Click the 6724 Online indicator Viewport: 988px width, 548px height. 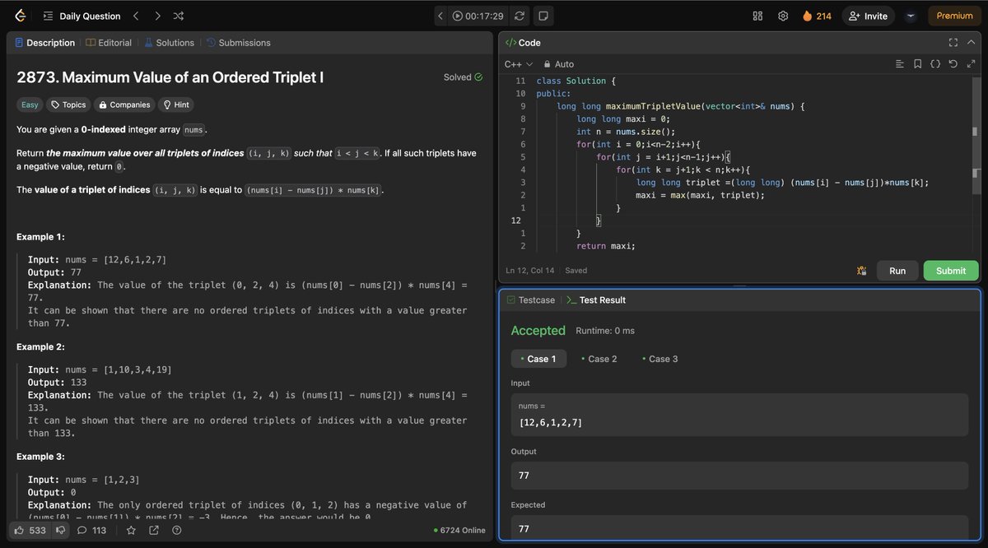coord(459,531)
